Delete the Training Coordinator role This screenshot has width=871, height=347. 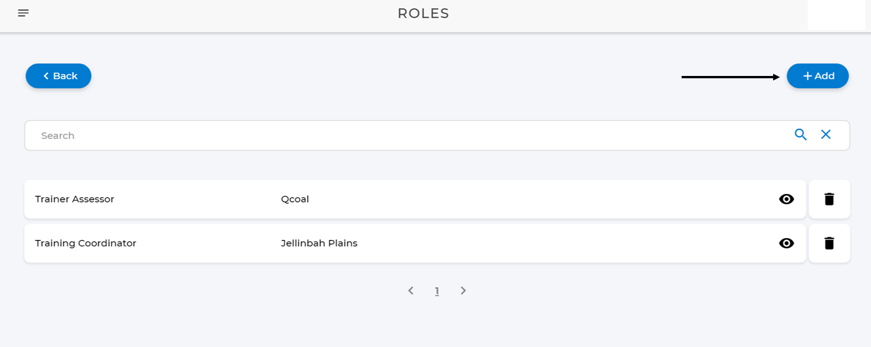(829, 243)
